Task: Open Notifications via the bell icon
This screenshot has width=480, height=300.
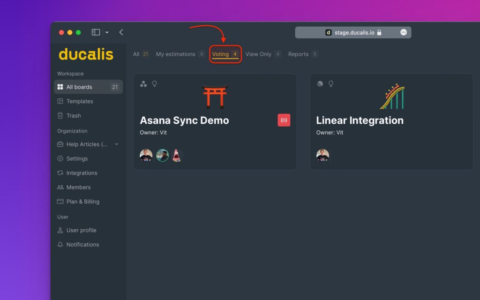Action: point(60,245)
